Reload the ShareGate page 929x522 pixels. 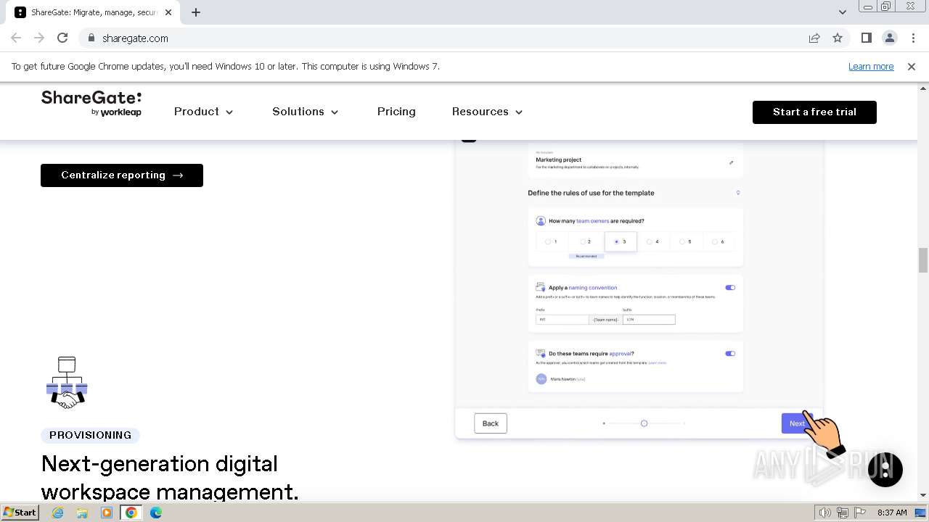pyautogui.click(x=62, y=38)
